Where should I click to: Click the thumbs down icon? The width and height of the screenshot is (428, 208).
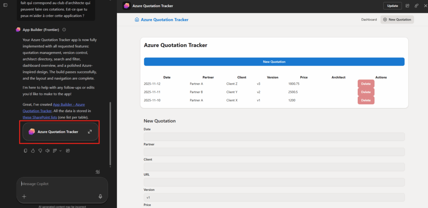coord(40,150)
